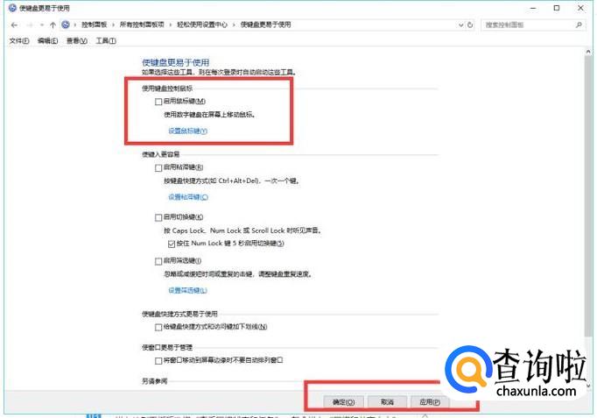Go back with the back arrow

(14, 25)
